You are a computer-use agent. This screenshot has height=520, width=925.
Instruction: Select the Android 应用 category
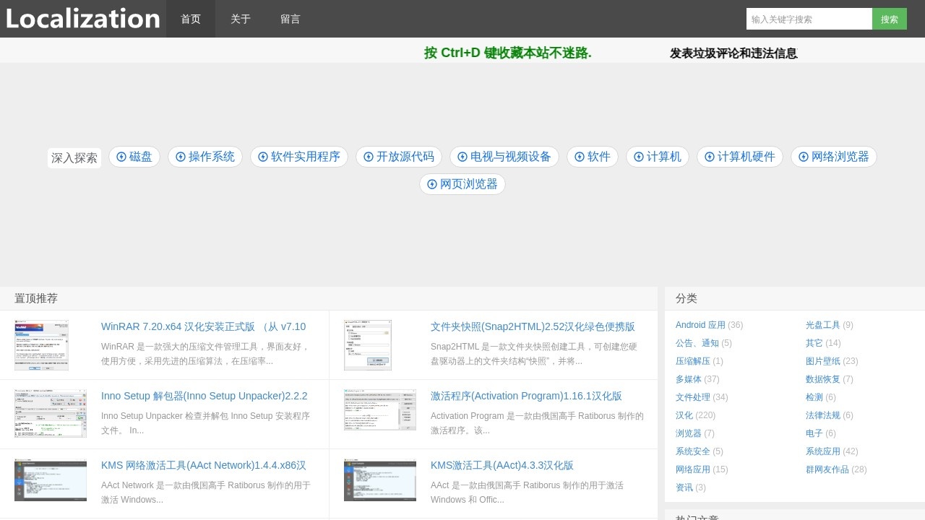coord(700,325)
